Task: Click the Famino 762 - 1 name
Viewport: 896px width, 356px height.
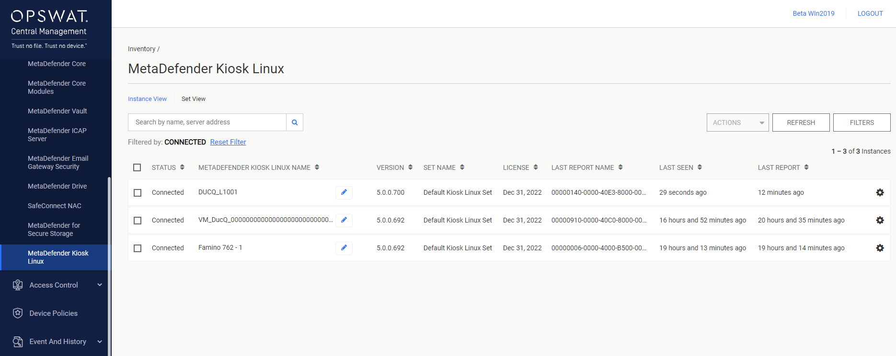Action: pyautogui.click(x=220, y=247)
